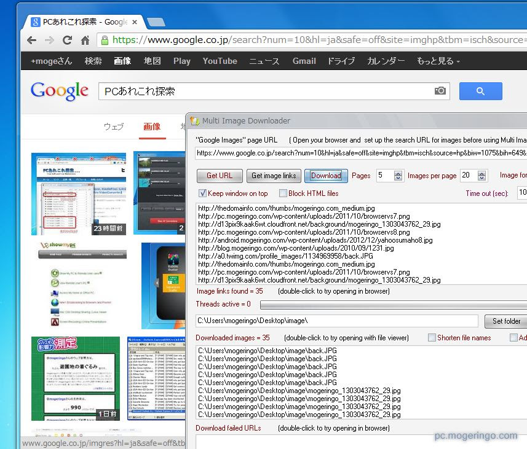Click the search-by-image camera icon
527x449 pixels.
[x=440, y=91]
